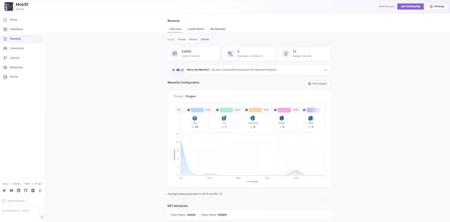Click the gear icon in Settings button
The image size is (450, 222).
[x=431, y=7]
